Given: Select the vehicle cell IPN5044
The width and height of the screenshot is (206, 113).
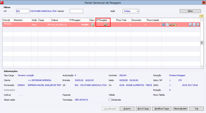Looking at the screenshot, I should coord(8,24).
